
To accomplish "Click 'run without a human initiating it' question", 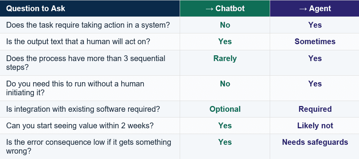I will point(75,88).
